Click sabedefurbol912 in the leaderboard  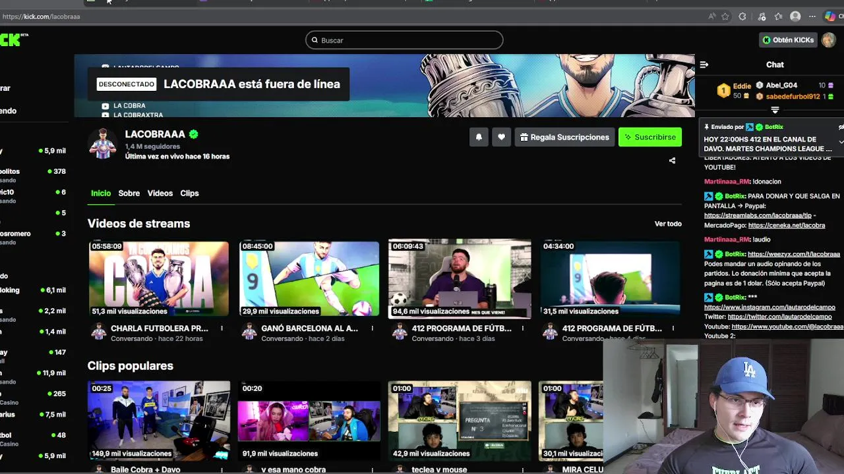pyautogui.click(x=793, y=97)
